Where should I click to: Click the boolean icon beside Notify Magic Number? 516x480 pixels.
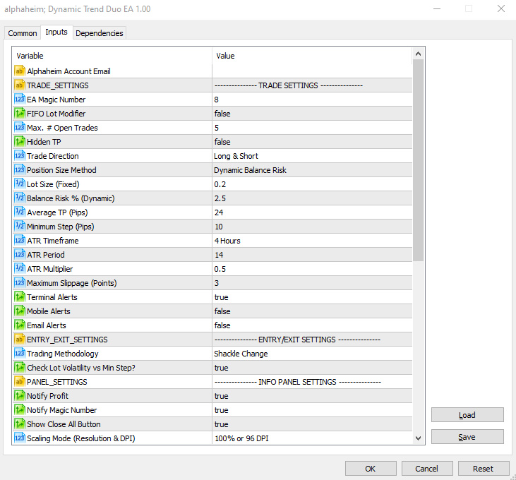coord(20,410)
